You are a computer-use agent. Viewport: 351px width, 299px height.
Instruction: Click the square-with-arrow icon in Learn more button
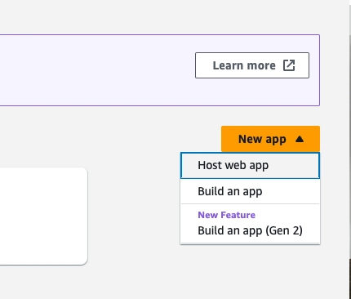289,65
